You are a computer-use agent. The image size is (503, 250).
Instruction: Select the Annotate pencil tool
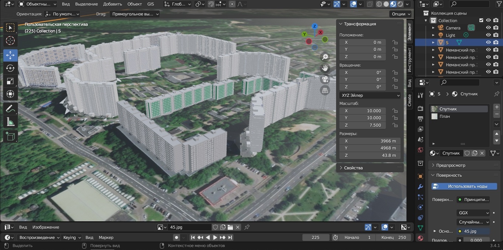click(x=10, y=109)
